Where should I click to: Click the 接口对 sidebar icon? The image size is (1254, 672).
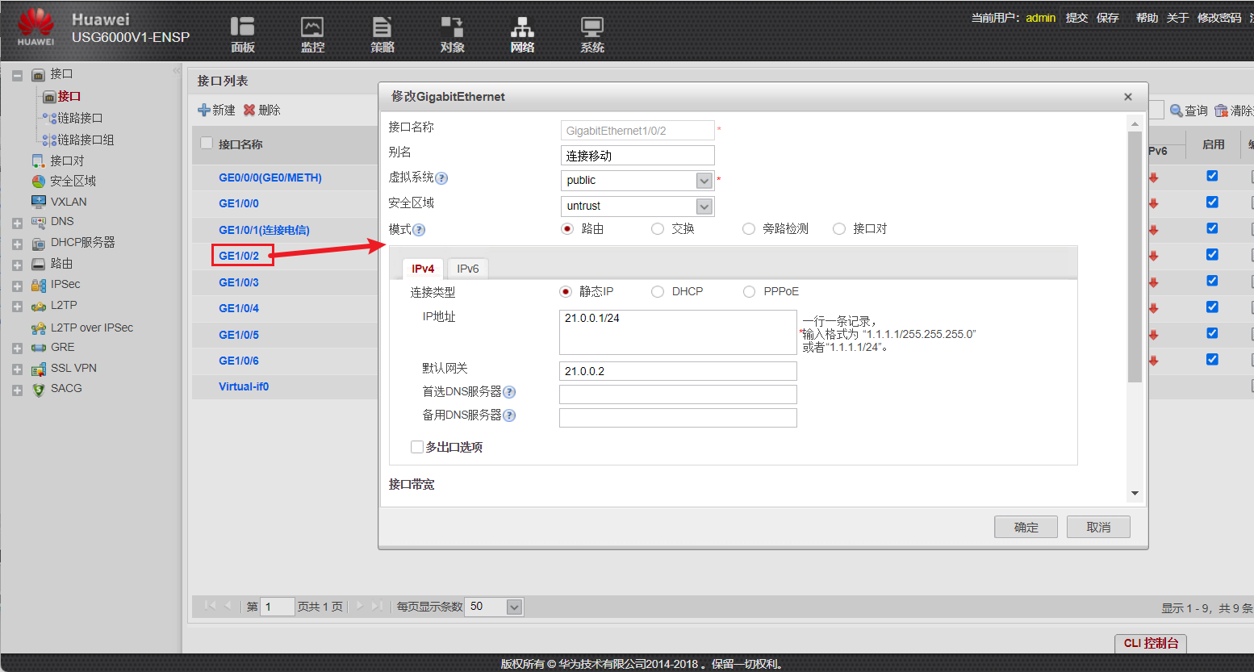click(x=38, y=161)
